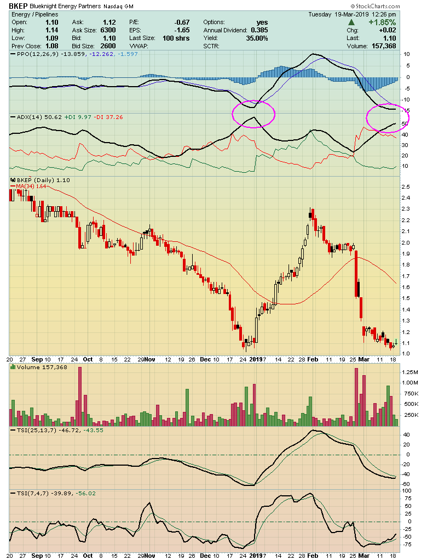Click the MA(34) 1.64 moving average legend
The image size is (427, 560).
click(31, 186)
